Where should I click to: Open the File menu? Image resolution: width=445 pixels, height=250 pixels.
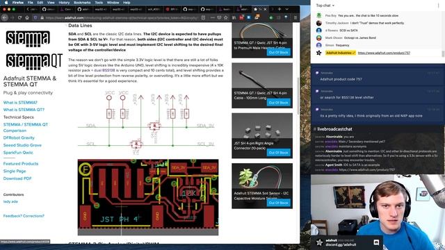pyautogui.click(x=31, y=2)
